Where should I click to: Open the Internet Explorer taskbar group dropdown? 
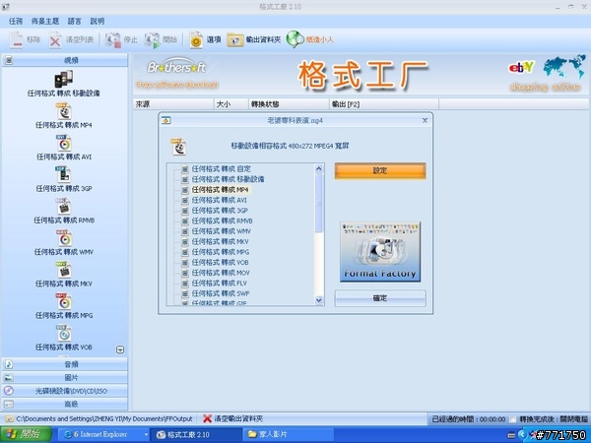[146, 434]
